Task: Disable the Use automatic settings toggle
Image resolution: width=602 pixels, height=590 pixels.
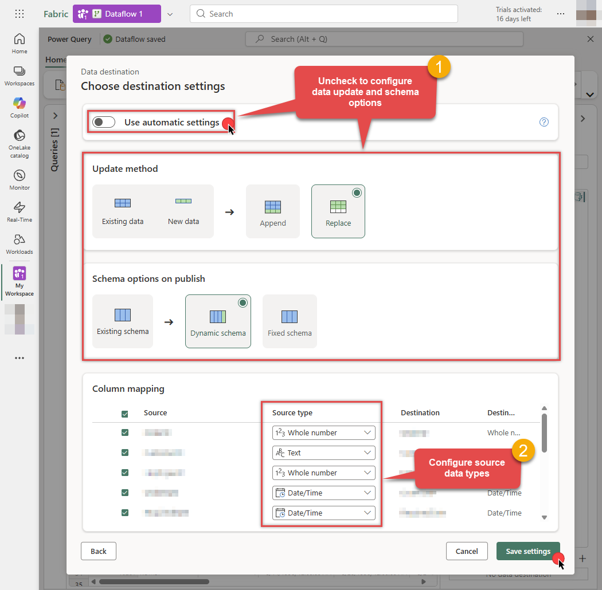Action: click(x=104, y=122)
